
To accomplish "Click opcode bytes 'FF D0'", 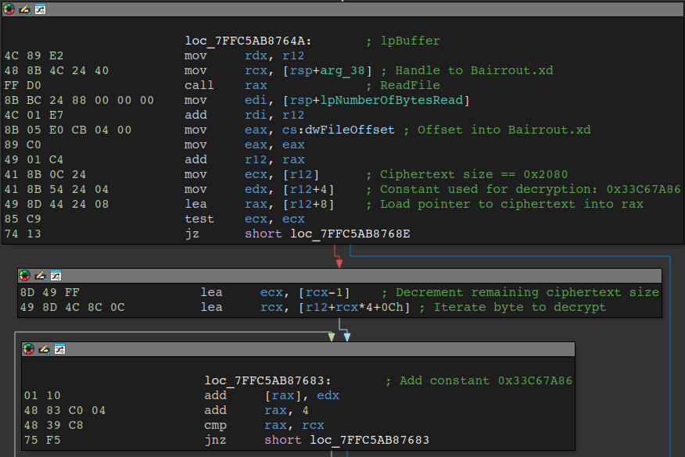I will 23,86.
